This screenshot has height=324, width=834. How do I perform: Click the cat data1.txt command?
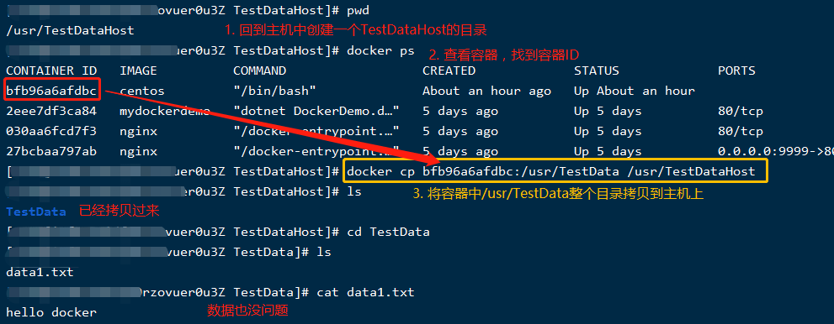365,293
